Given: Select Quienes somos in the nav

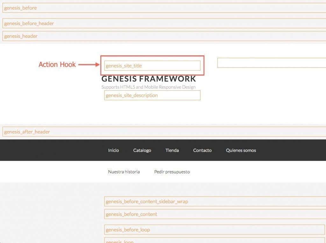Looking at the screenshot, I should click(241, 150).
